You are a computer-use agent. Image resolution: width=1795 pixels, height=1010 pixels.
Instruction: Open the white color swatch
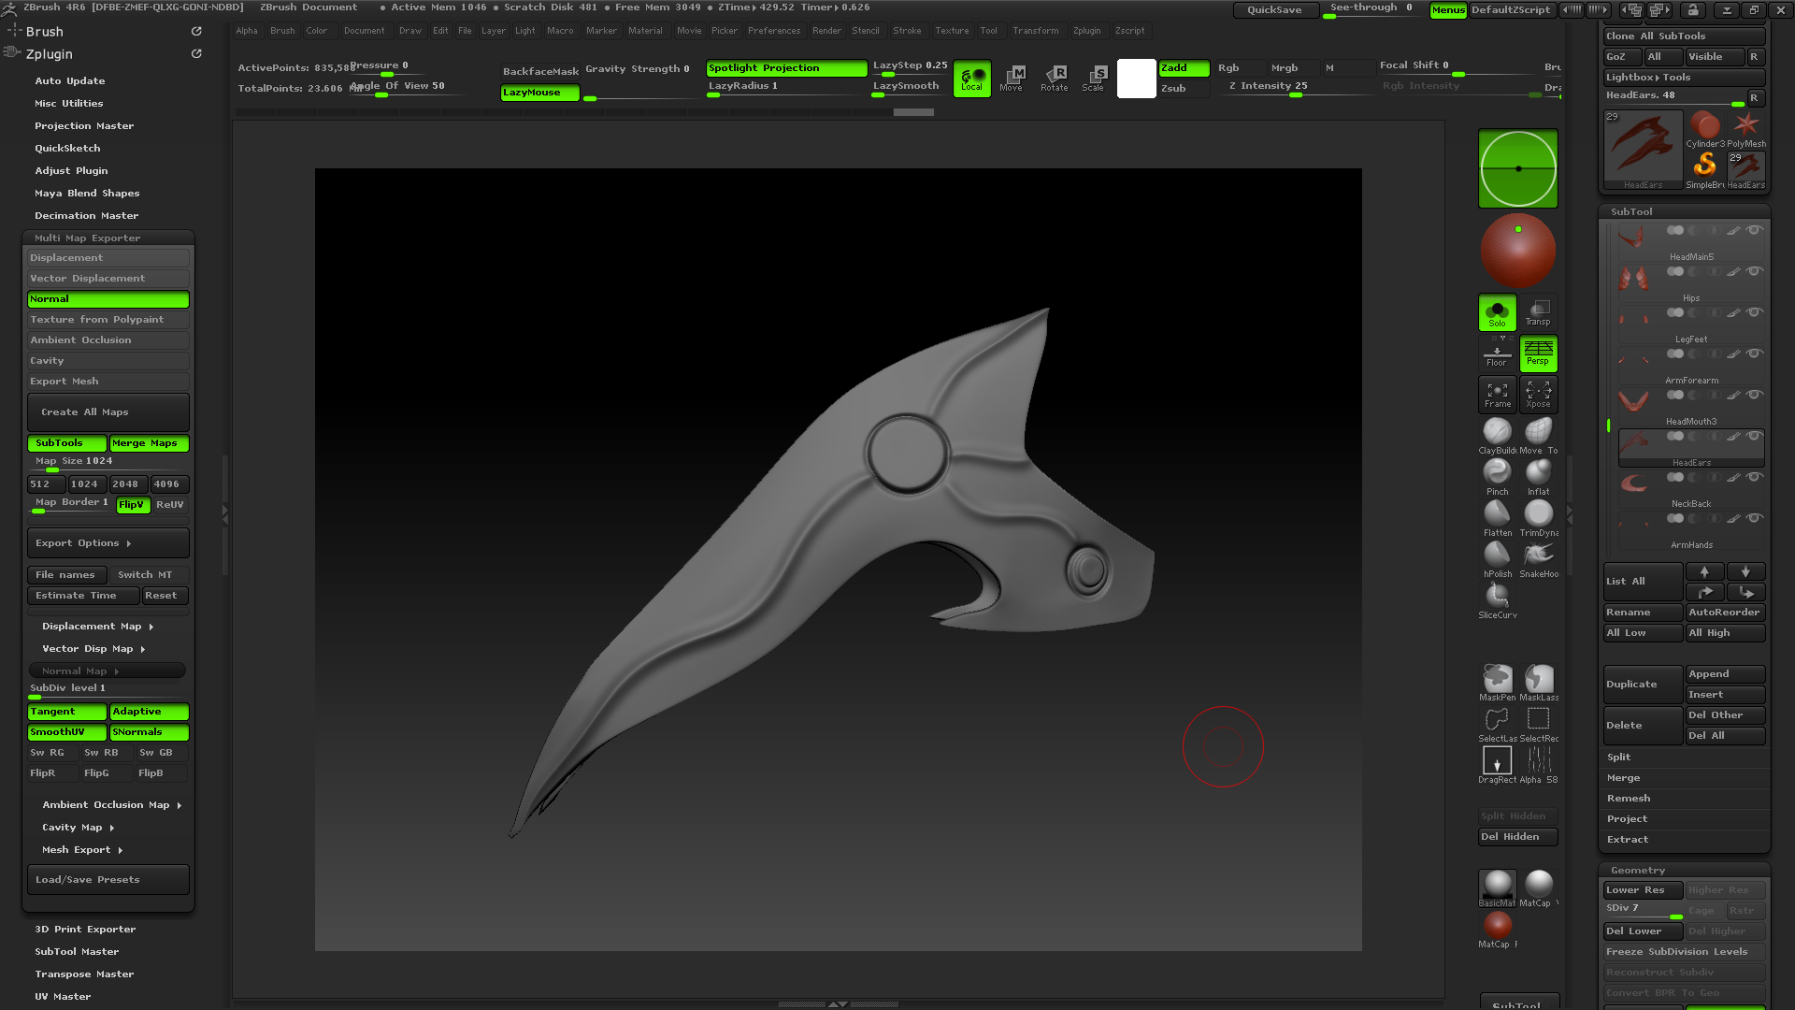(x=1137, y=79)
